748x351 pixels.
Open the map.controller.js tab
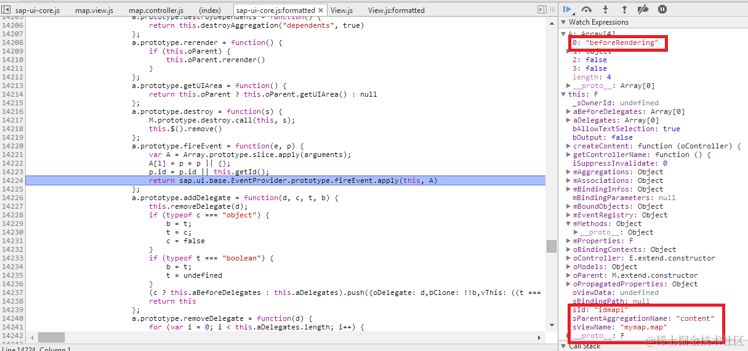pyautogui.click(x=156, y=10)
